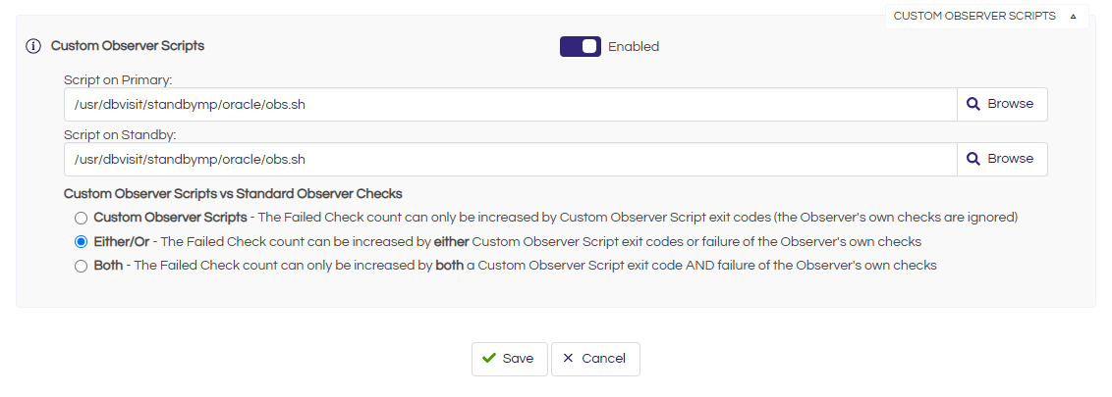Image resolution: width=1112 pixels, height=397 pixels.
Task: Select the Custom Observer Scripts radio option
Action: (x=81, y=218)
